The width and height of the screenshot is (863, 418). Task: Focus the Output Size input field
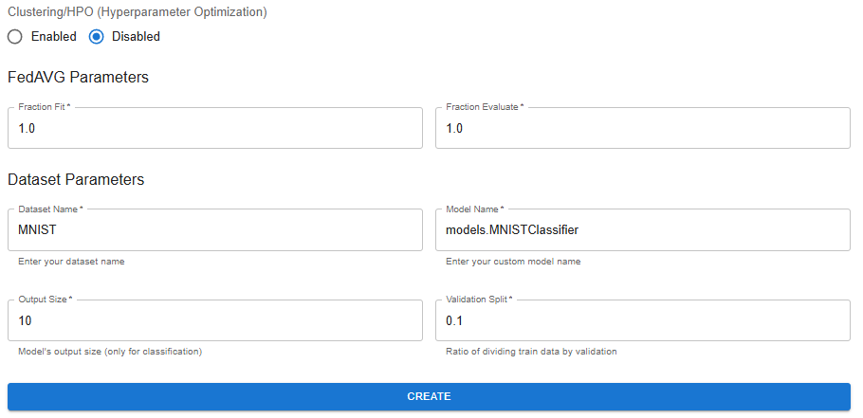tap(215, 321)
